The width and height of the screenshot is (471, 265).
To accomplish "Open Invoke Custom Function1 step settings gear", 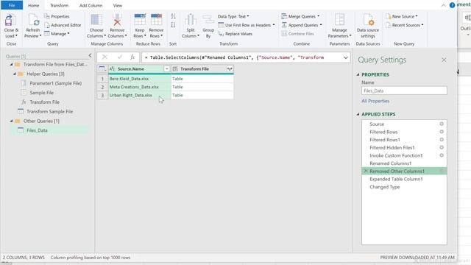I will (x=442, y=155).
